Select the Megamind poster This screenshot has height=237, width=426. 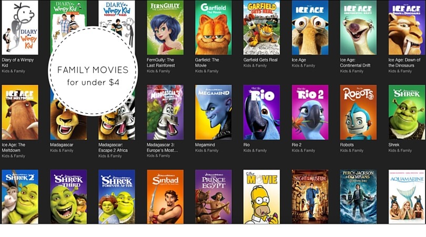coord(214,112)
